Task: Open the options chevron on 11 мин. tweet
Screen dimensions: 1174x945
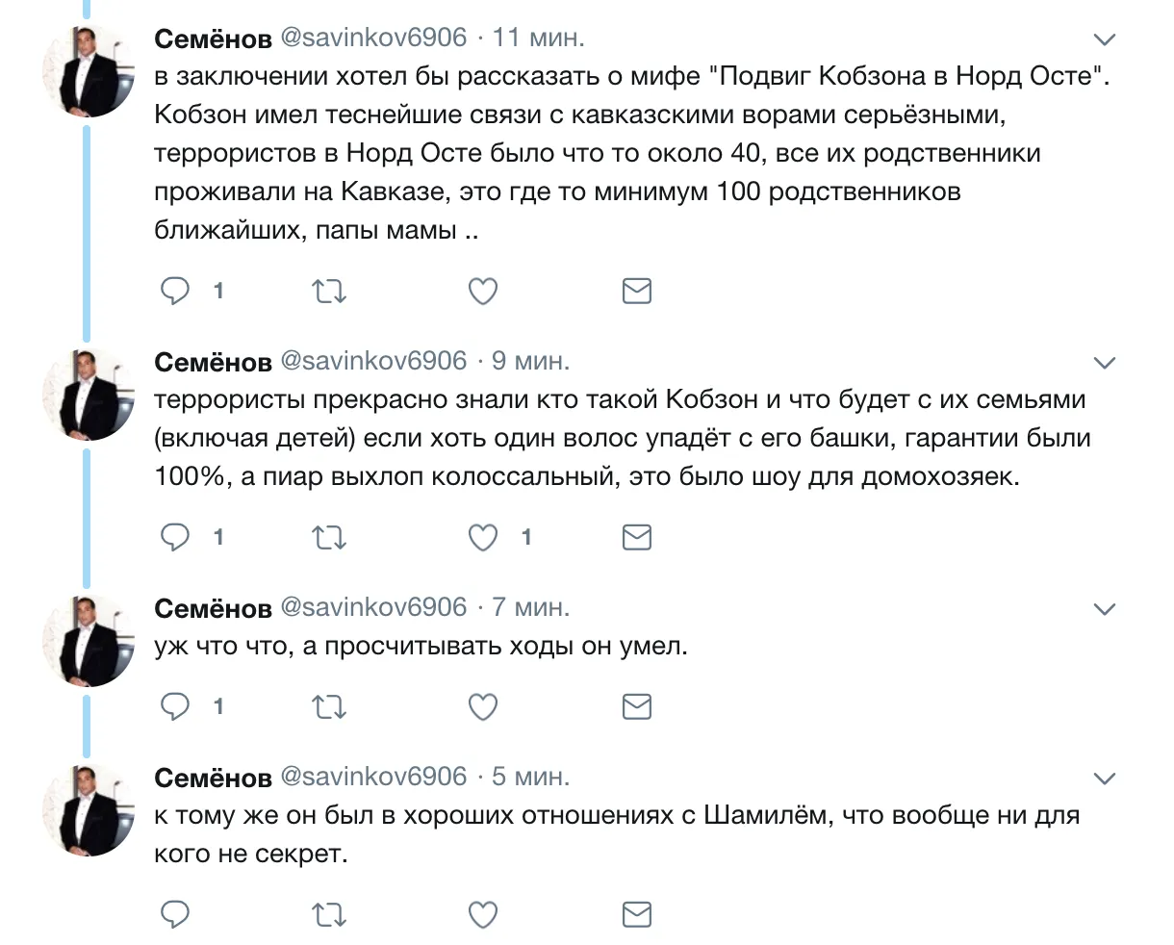Action: coord(1105,39)
